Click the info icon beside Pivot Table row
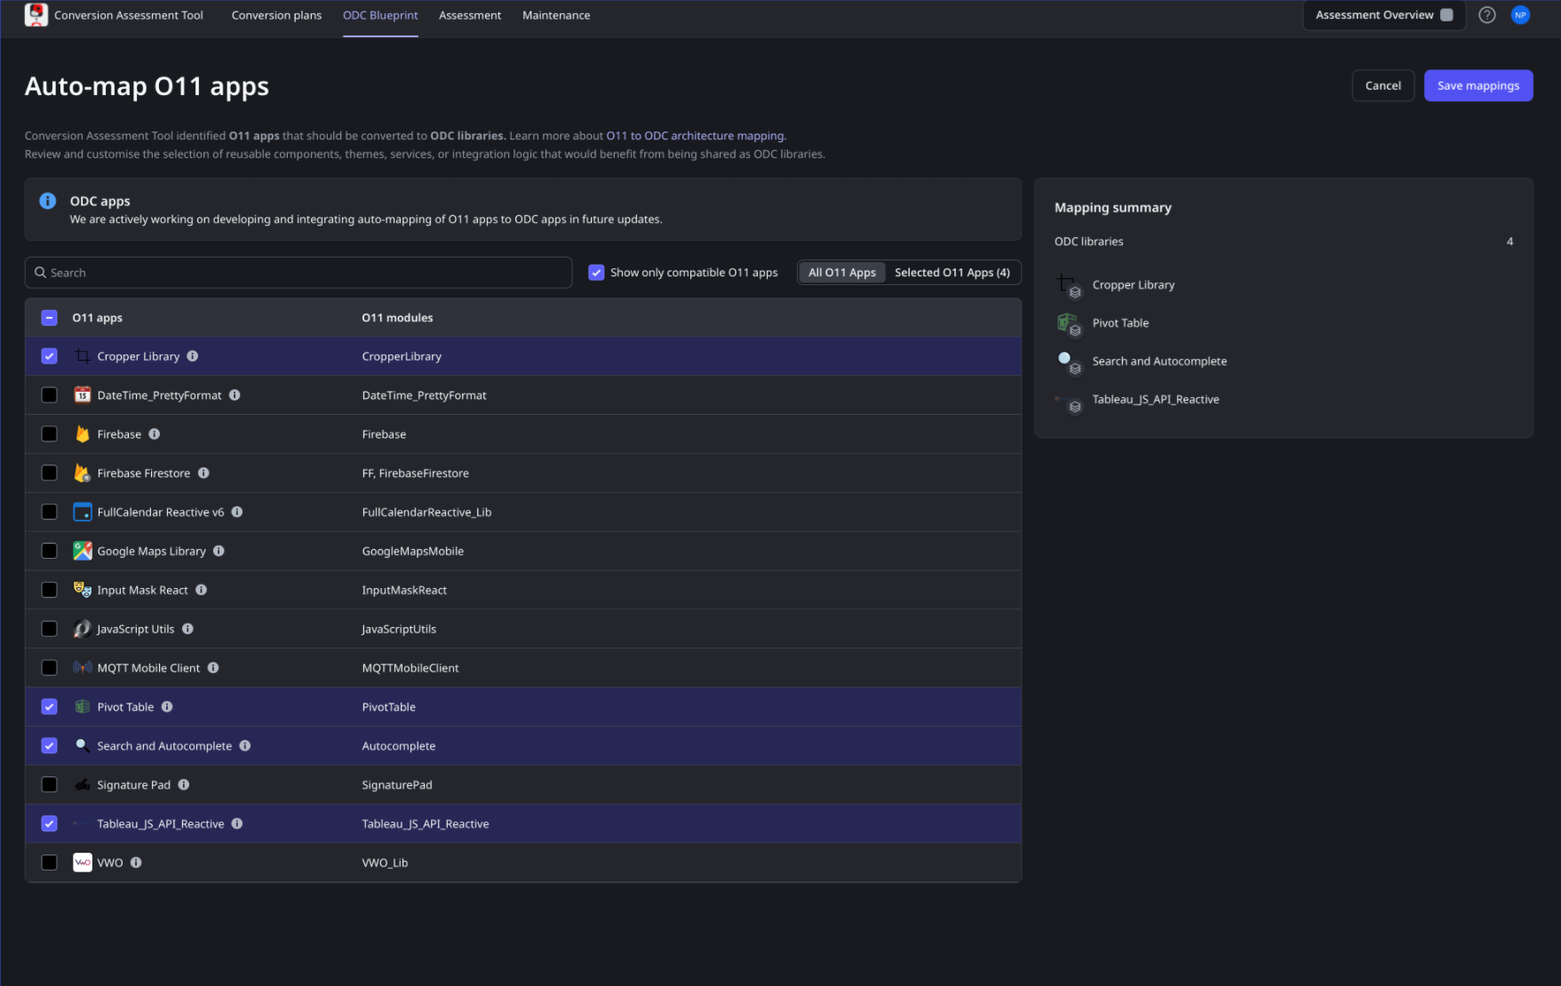 coord(167,707)
